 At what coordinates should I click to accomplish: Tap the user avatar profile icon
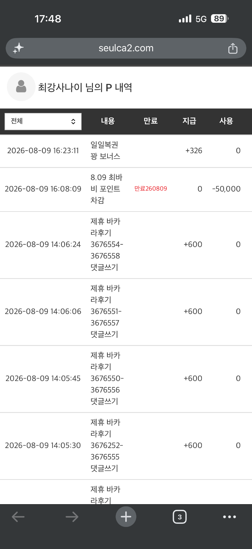(21, 87)
